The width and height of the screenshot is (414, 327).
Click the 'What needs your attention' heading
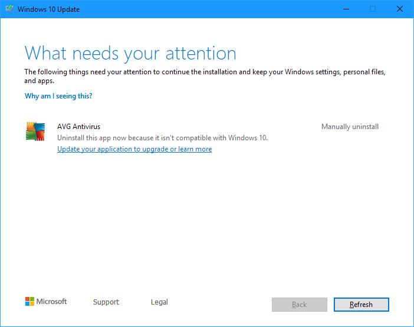(130, 53)
